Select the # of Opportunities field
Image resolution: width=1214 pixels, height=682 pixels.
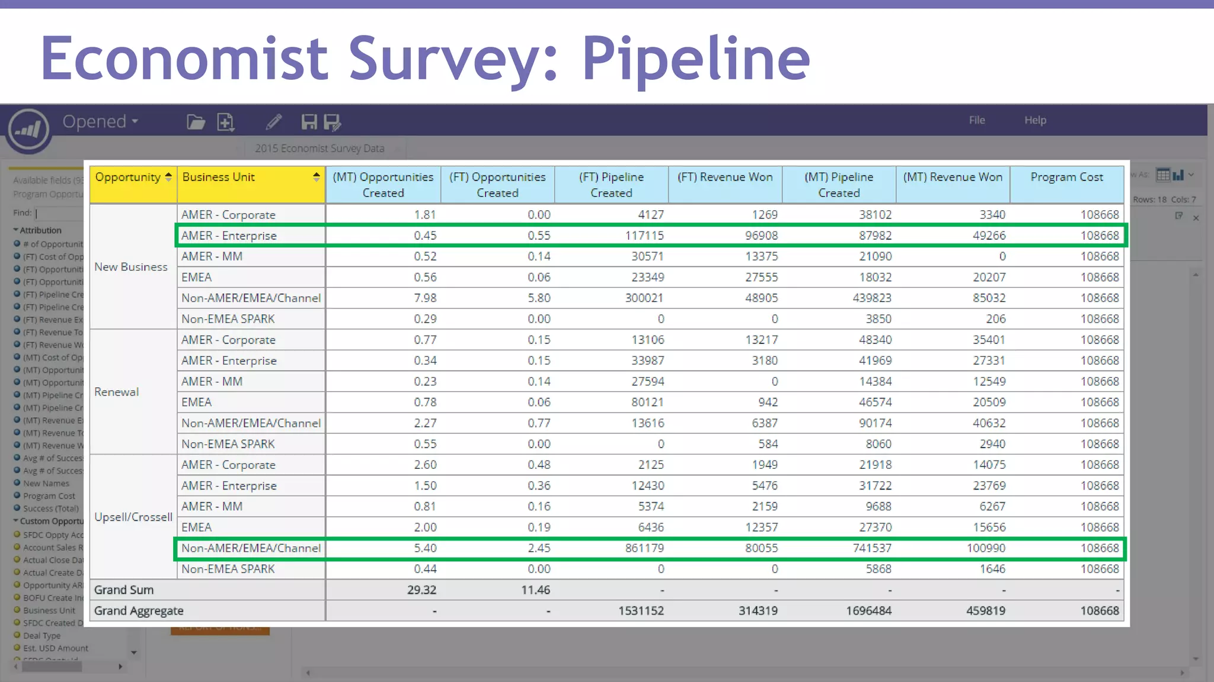(x=53, y=244)
